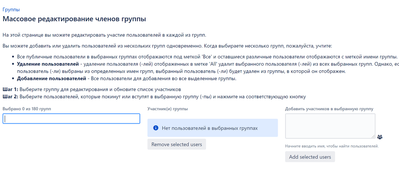This screenshot has width=399, height=169.
Task: Click the blue info icon in the message
Action: tap(156, 128)
